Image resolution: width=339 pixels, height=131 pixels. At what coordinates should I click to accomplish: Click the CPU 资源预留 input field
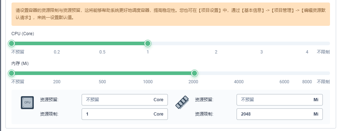124,100
